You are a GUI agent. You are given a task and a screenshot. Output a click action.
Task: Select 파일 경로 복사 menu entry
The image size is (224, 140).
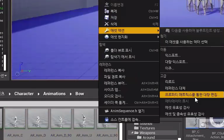point(129,77)
